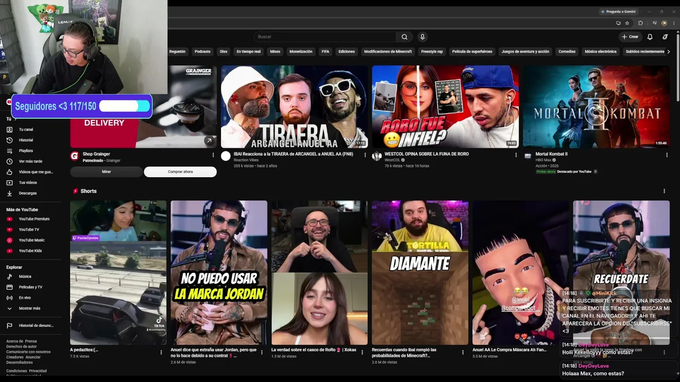Open options for casco de RoRo short
This screenshot has width=680, height=382.
click(362, 352)
